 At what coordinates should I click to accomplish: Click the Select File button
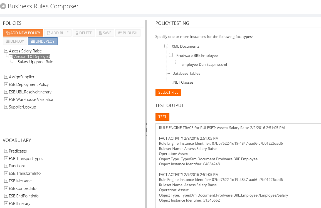pyautogui.click(x=168, y=92)
